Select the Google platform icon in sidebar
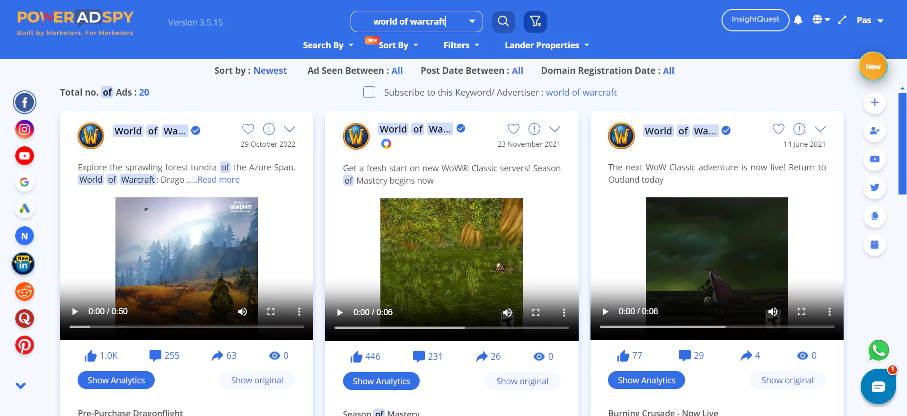The image size is (907, 416). tap(25, 182)
